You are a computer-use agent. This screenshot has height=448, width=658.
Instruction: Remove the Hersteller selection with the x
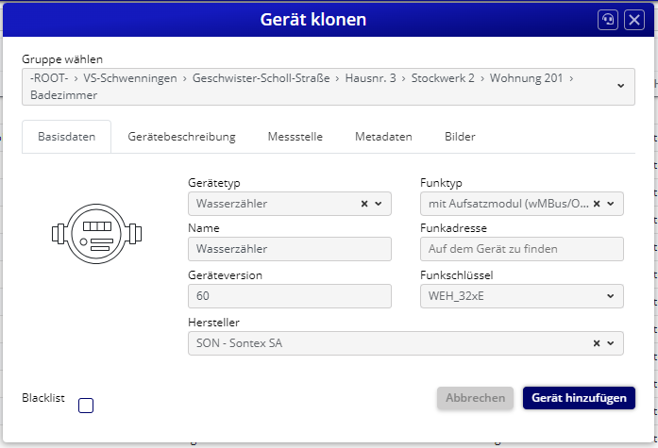tap(597, 343)
